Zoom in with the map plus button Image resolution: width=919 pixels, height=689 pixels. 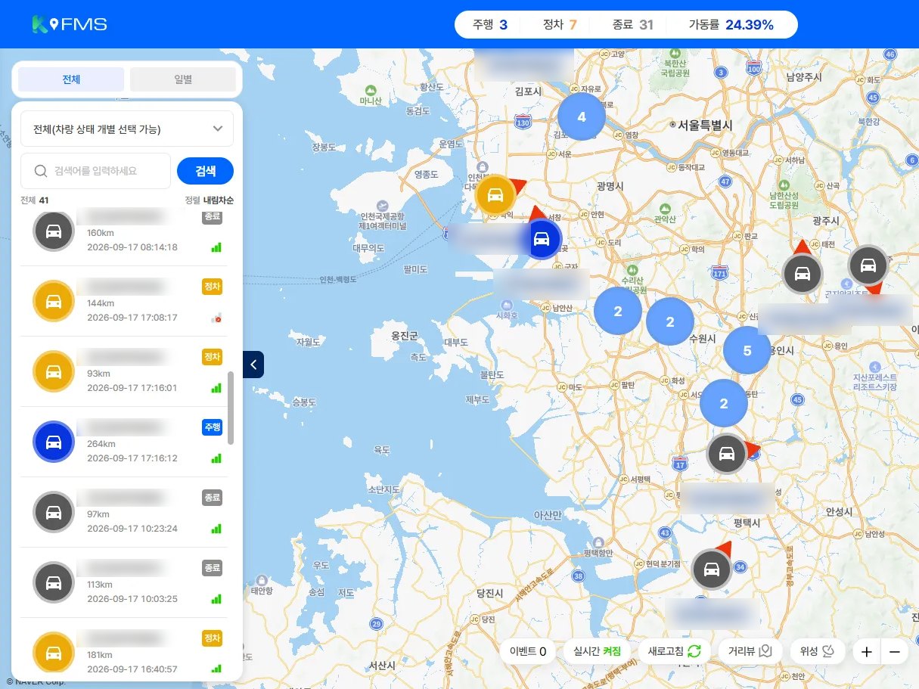point(867,651)
